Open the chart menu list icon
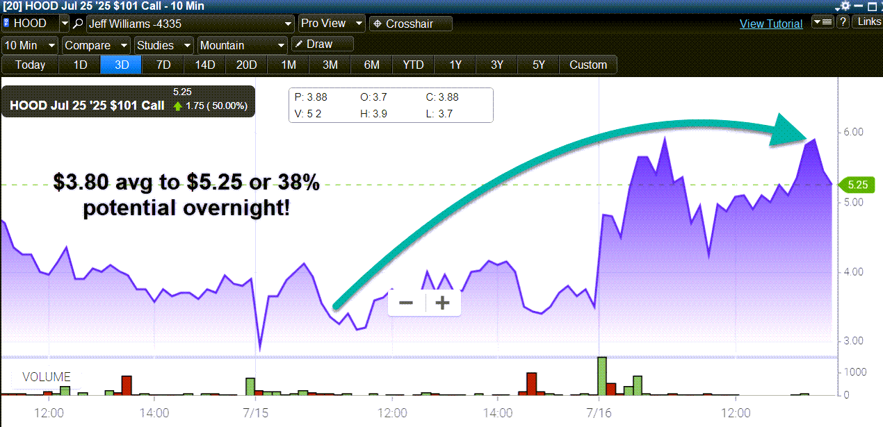This screenshot has height=427, width=883. point(823,22)
